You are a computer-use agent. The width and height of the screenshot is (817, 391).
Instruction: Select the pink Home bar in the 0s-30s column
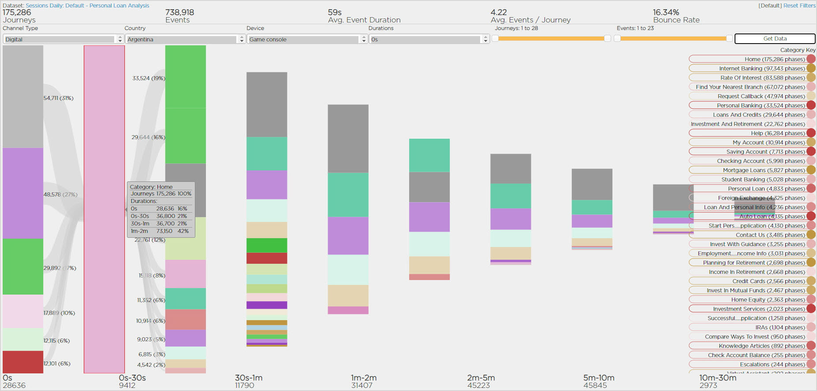point(104,209)
